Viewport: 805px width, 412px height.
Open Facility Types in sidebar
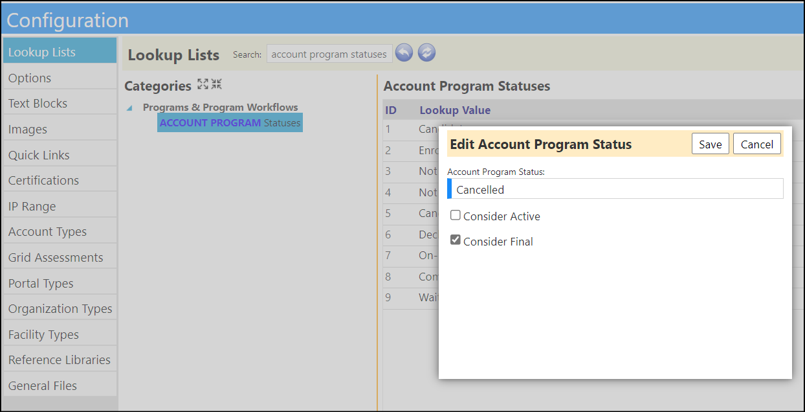(x=60, y=334)
